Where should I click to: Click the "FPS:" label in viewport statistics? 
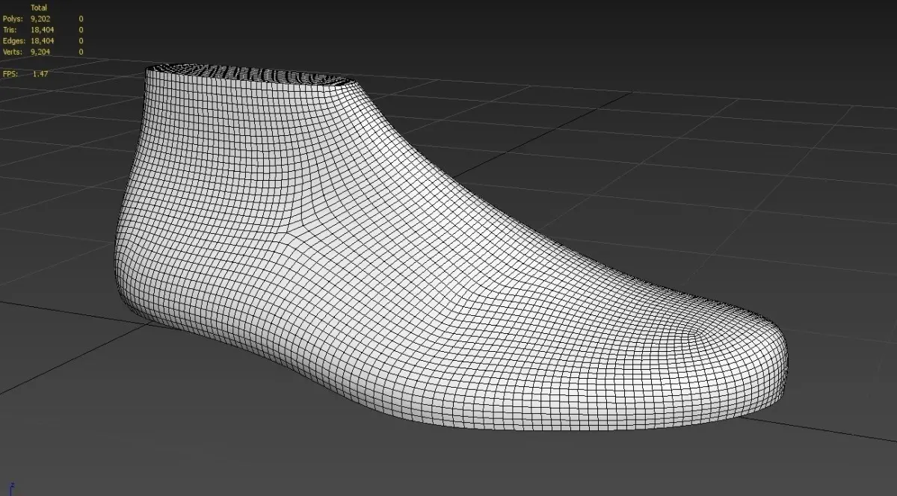tap(10, 74)
